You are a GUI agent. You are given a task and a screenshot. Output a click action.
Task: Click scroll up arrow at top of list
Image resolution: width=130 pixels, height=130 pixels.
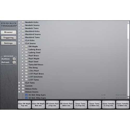[x=128, y=22]
